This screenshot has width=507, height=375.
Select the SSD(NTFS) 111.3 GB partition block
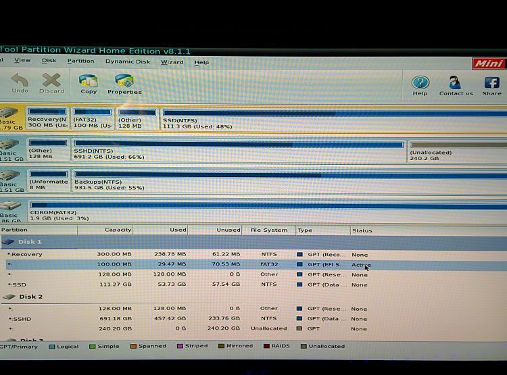334,120
